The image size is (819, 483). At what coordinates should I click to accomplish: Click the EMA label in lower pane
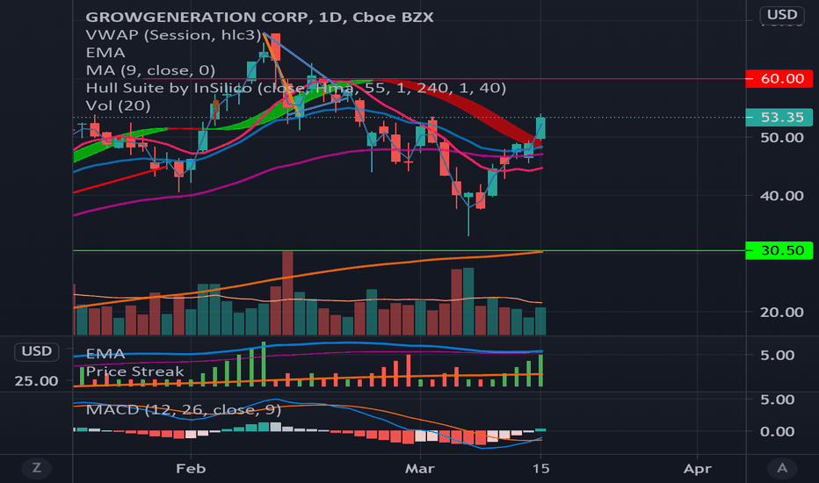[105, 354]
